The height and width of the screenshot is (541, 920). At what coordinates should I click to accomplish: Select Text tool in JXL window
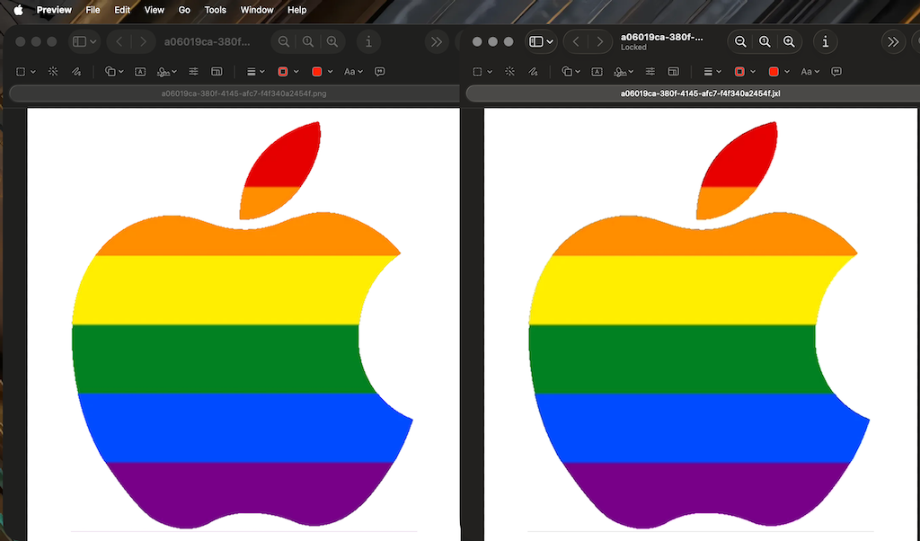pos(597,72)
